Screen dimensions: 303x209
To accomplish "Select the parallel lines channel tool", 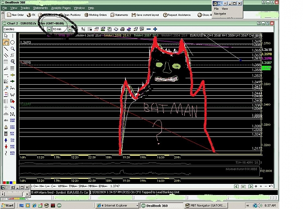I will point(6,55).
